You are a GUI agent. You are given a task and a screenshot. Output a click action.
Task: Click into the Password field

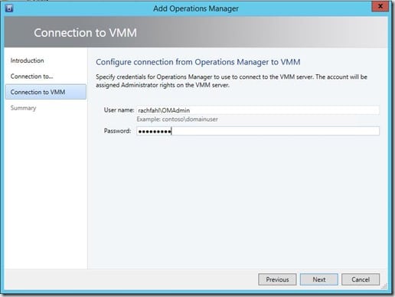point(258,131)
